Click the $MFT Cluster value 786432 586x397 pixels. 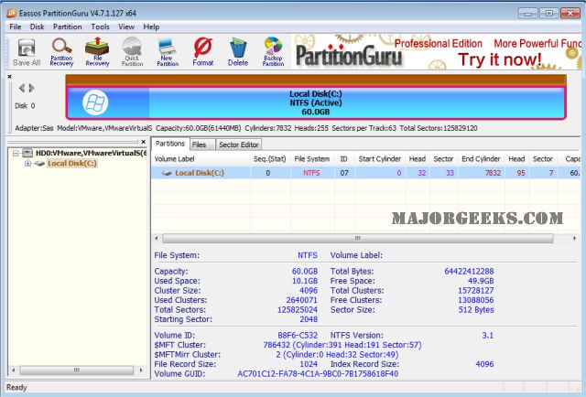pos(342,345)
